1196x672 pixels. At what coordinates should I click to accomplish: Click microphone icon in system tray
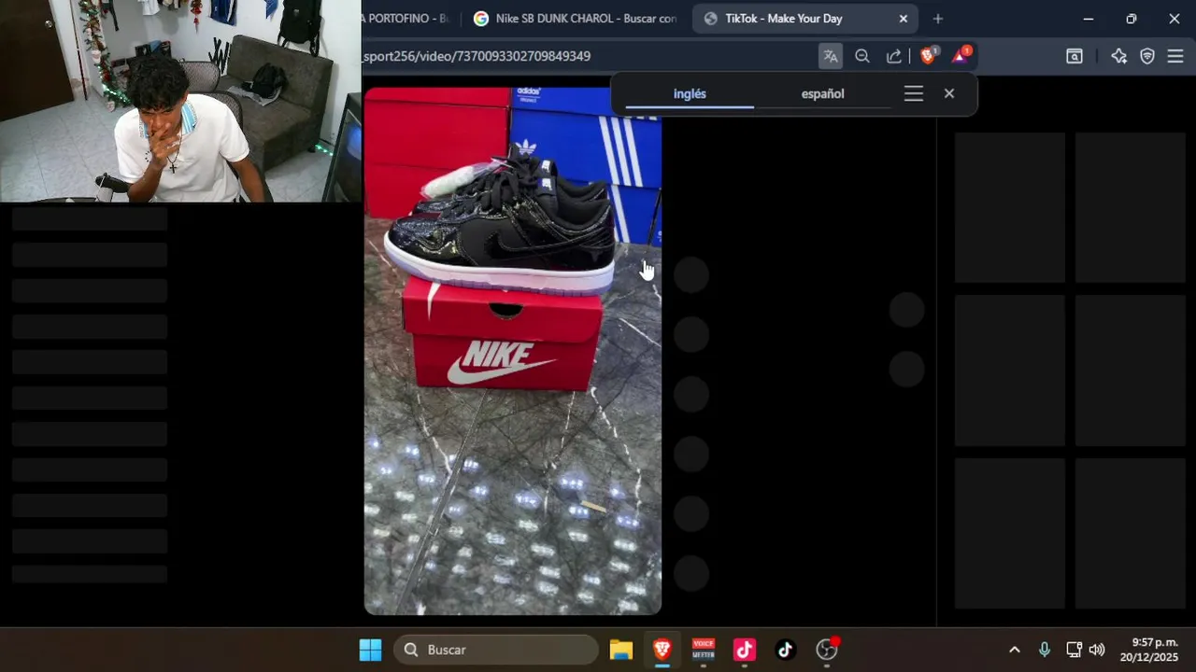coord(1045,650)
